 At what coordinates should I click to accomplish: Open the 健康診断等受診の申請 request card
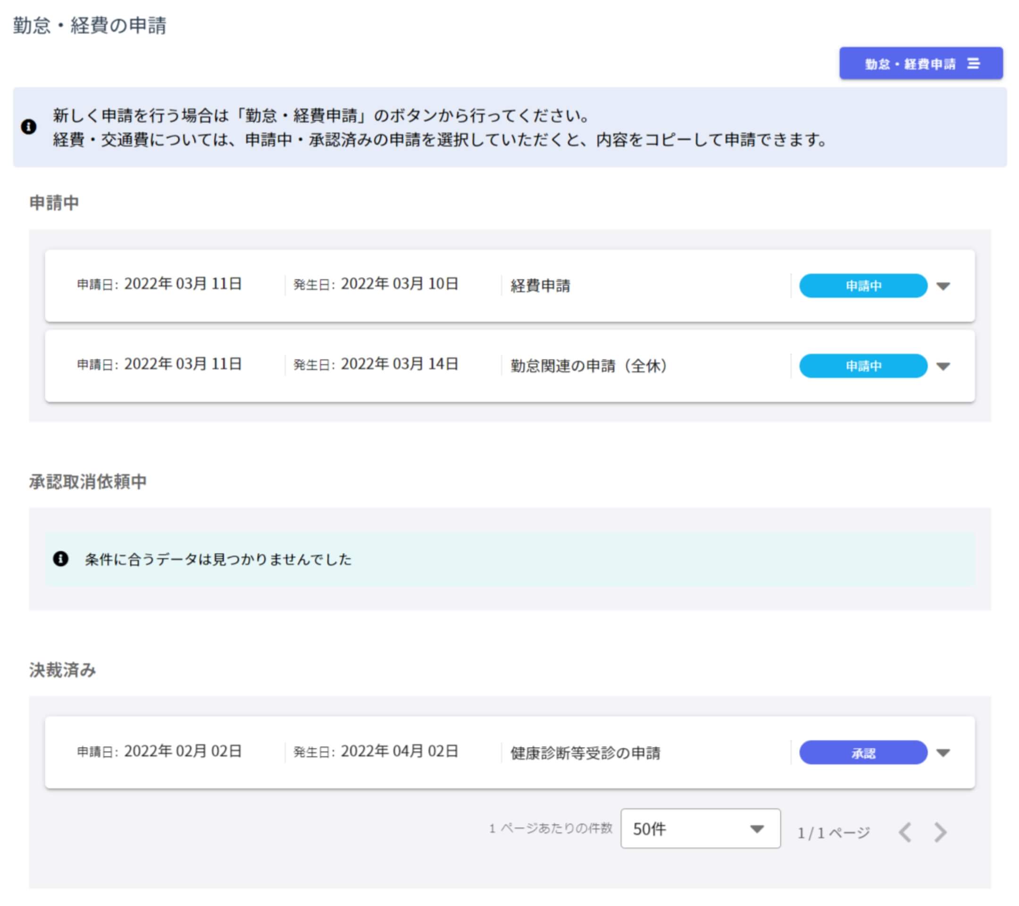[x=585, y=753]
